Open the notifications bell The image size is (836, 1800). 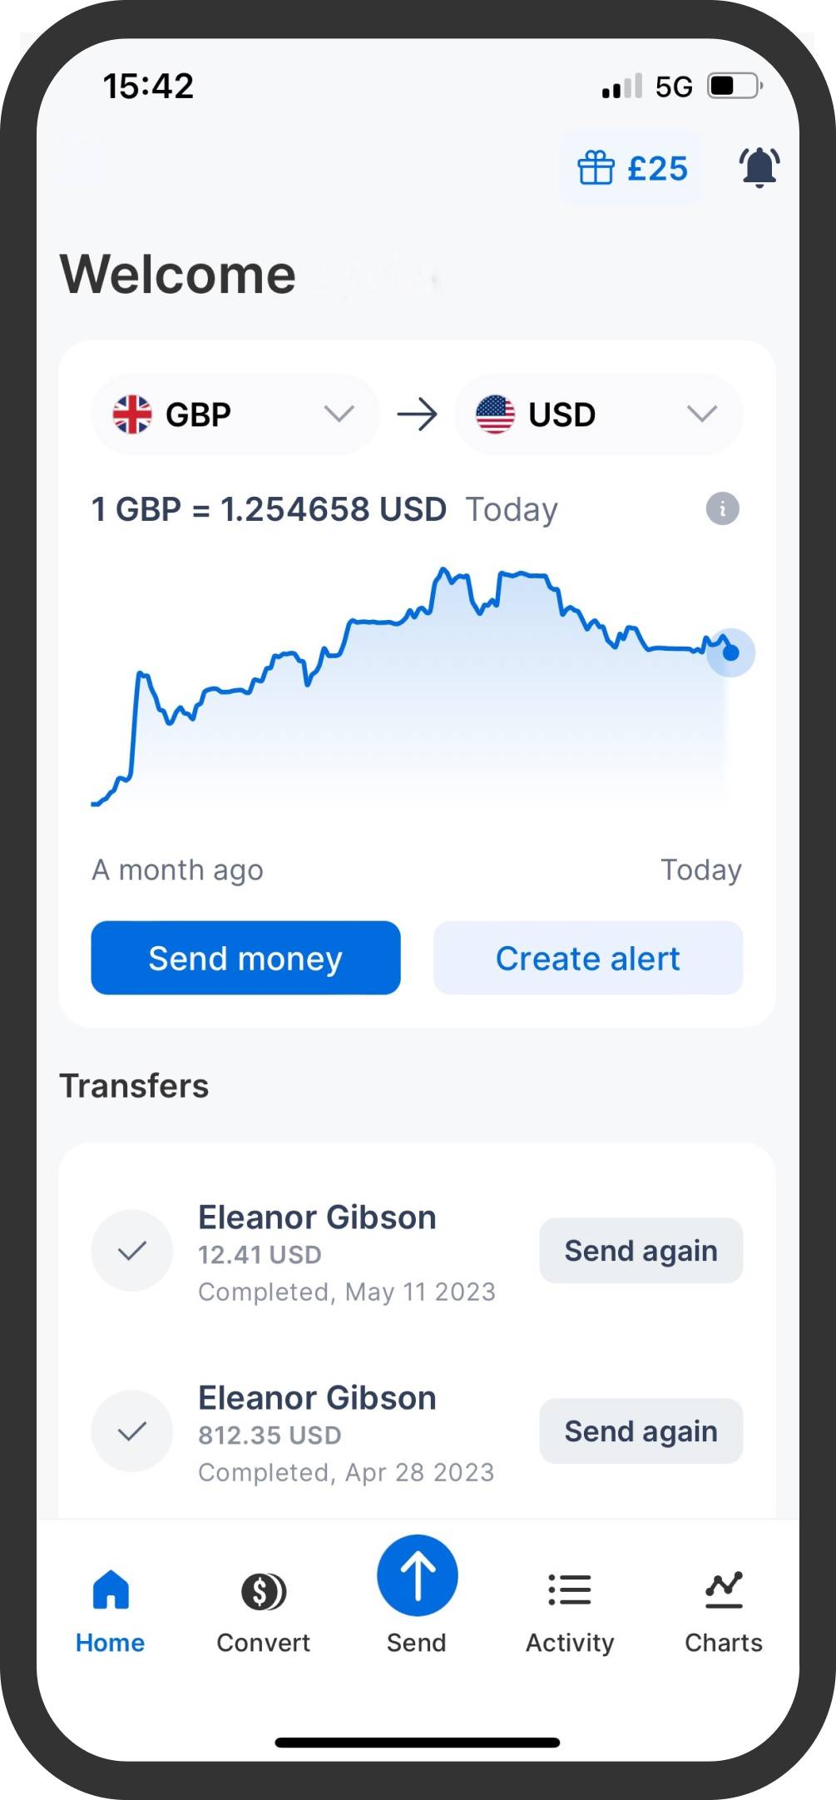[x=759, y=167]
